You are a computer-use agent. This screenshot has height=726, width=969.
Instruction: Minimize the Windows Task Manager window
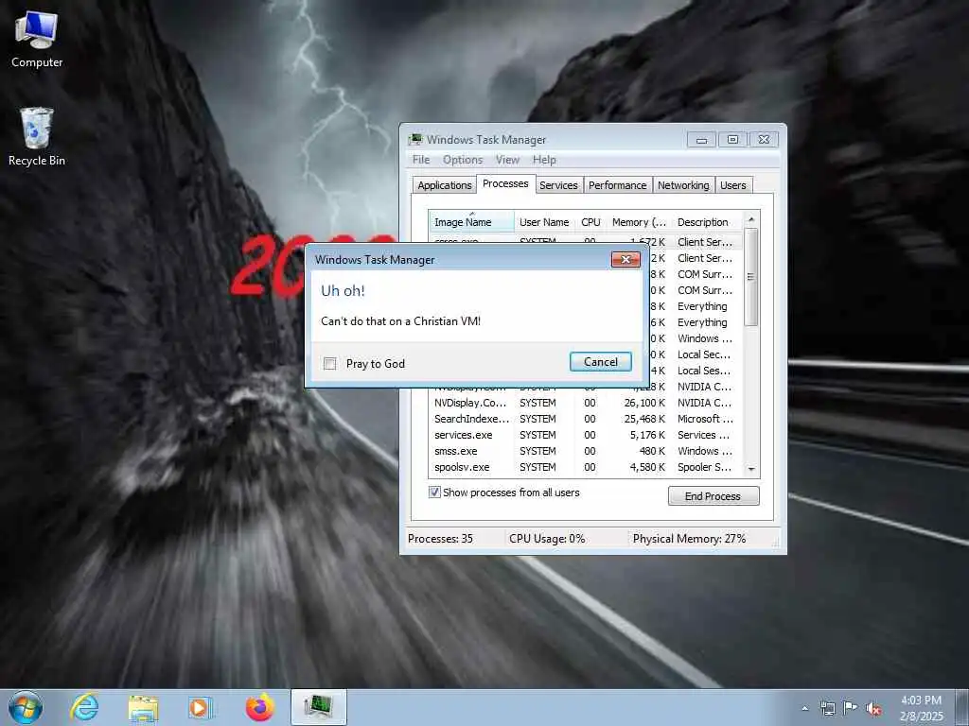[x=701, y=140]
